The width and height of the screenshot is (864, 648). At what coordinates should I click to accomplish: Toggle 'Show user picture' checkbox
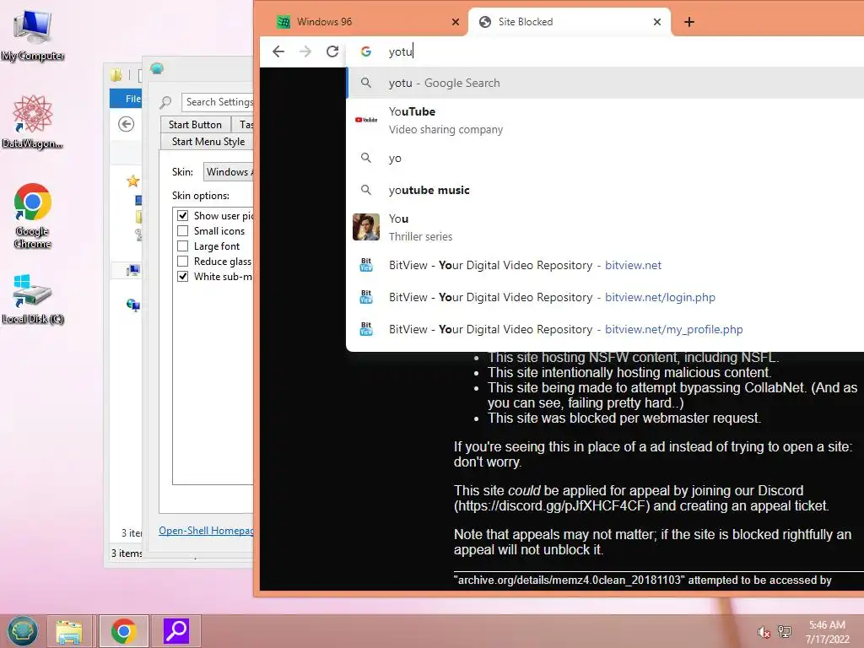click(183, 215)
